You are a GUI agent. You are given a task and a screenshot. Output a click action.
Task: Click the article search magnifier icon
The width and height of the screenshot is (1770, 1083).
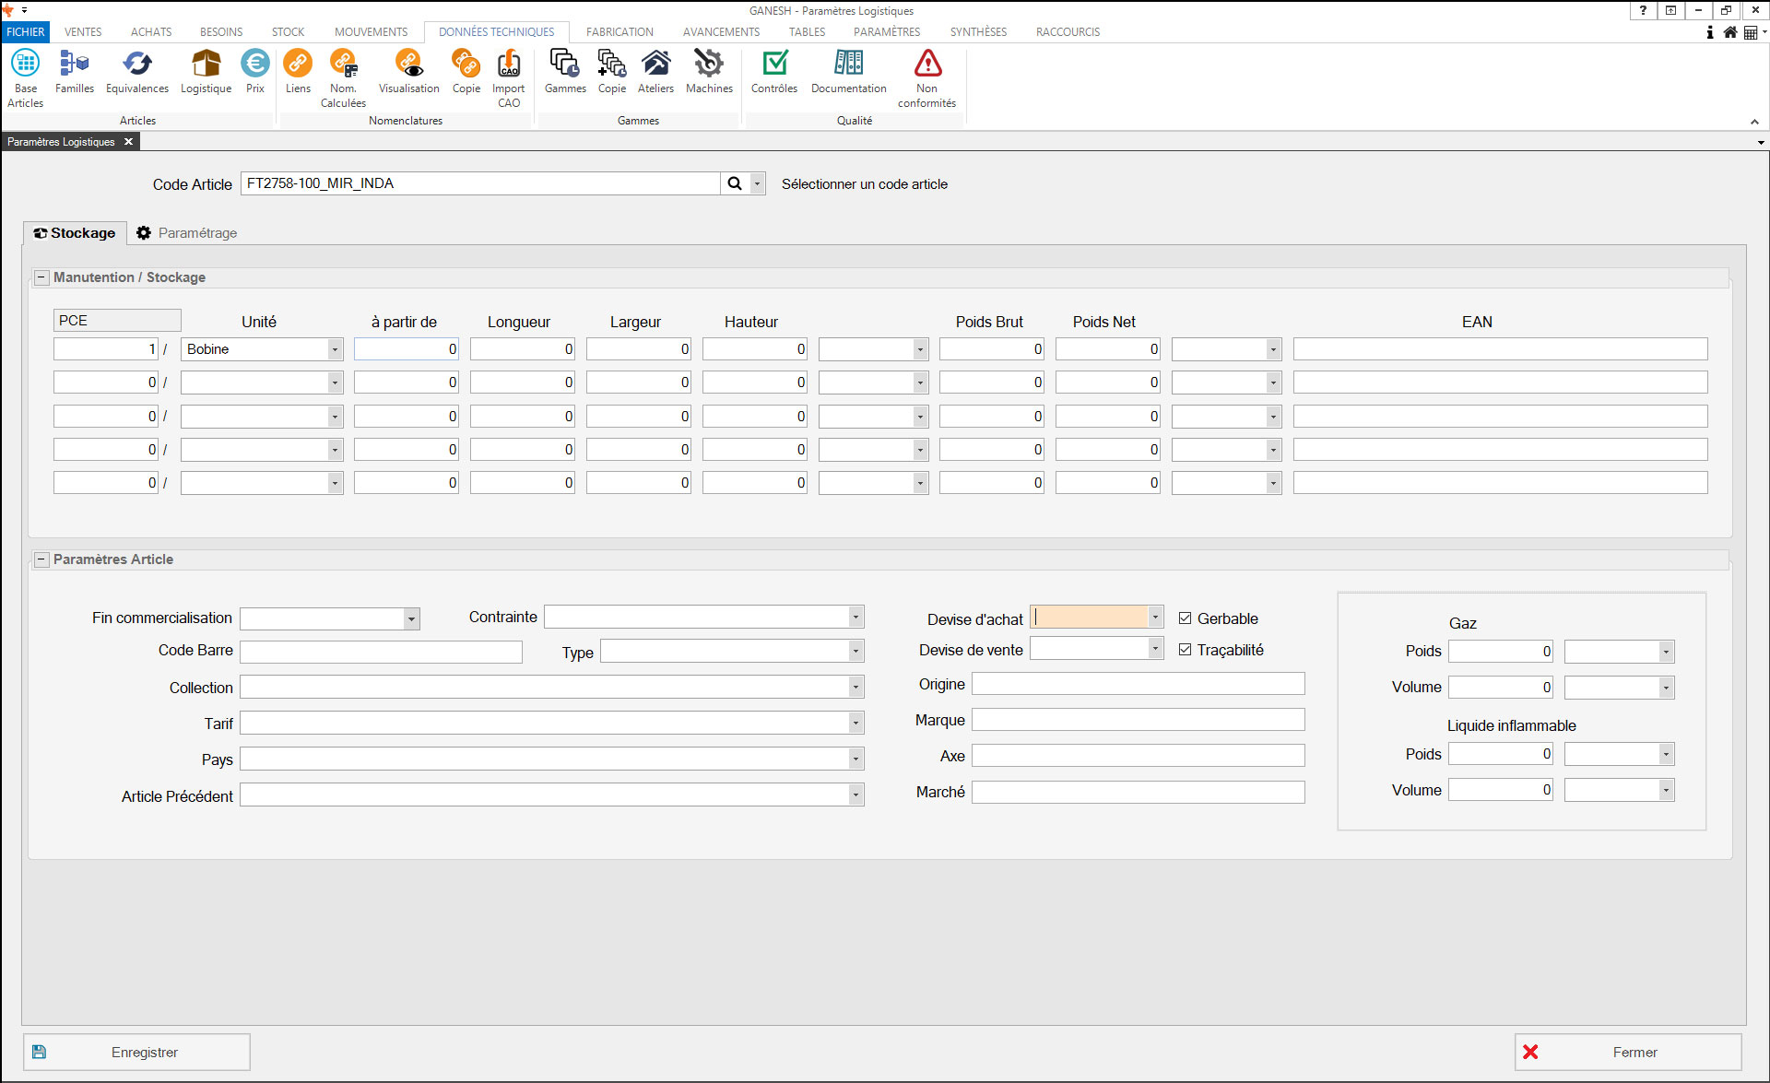point(735,183)
